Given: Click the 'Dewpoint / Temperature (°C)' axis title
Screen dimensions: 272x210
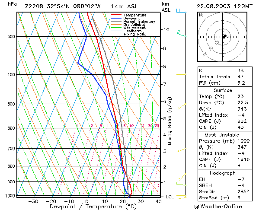Looking at the screenshot, I should click(x=93, y=207).
